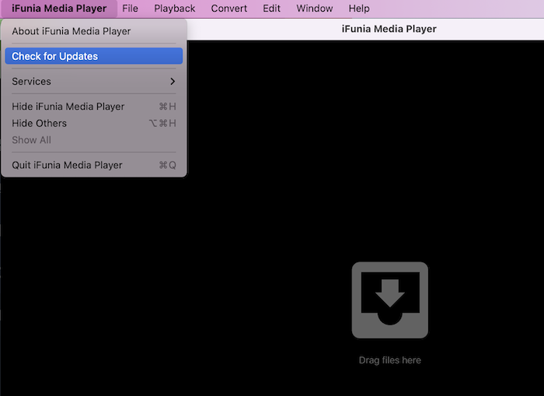Quit iFunia Media Player via the menu

coord(67,165)
